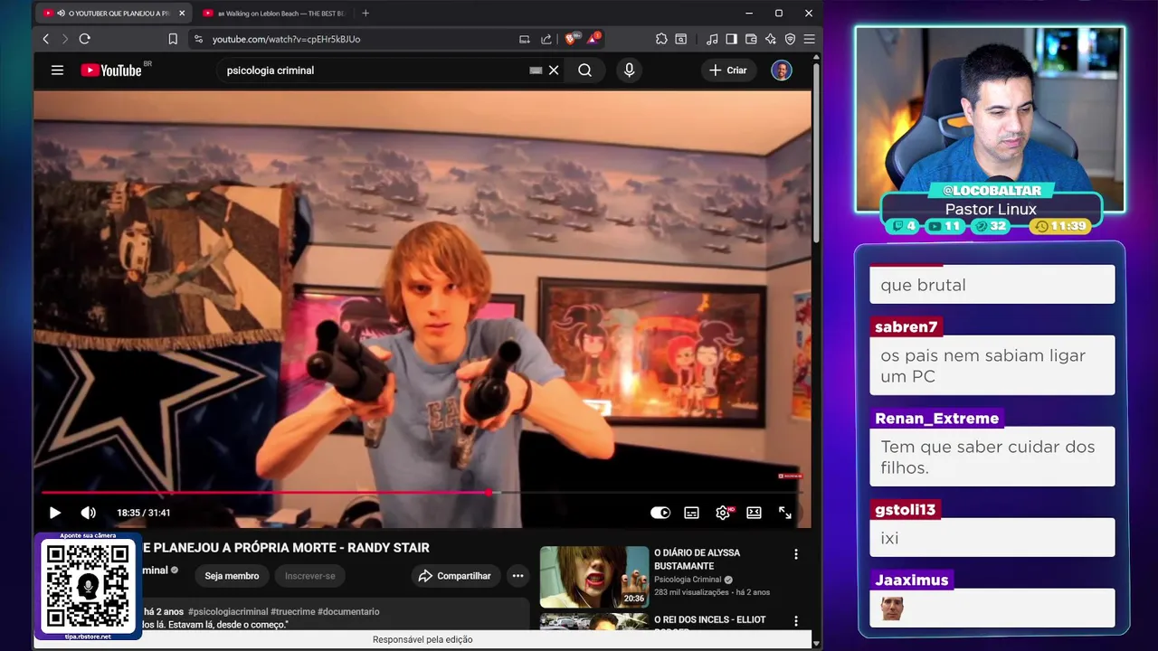The width and height of the screenshot is (1158, 651).
Task: Open the browser extensions puzzle icon
Action: [661, 39]
